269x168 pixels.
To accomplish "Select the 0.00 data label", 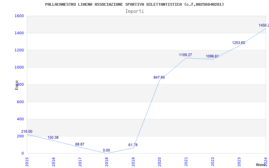I will (106, 150).
